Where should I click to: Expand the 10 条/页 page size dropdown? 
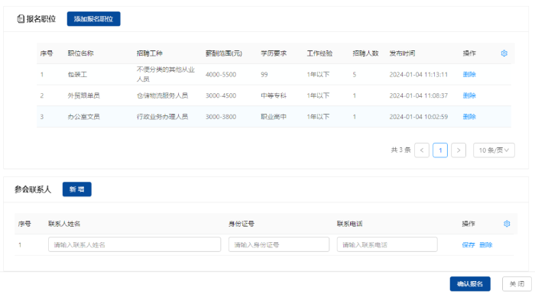[494, 150]
